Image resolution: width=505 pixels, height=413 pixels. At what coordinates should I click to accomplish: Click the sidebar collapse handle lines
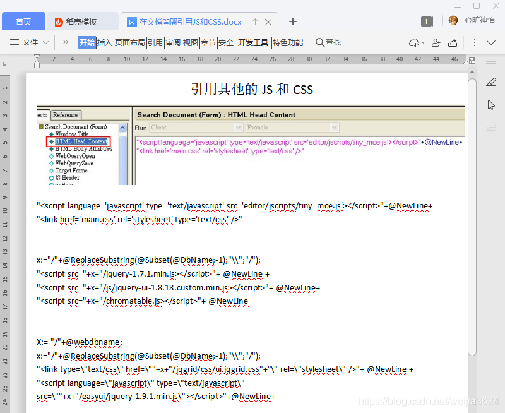click(x=491, y=62)
